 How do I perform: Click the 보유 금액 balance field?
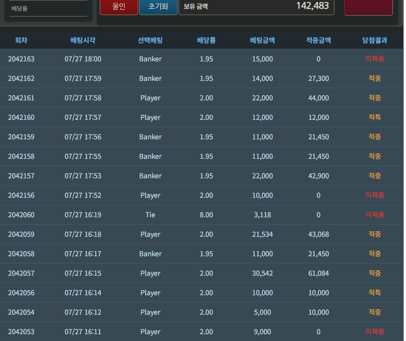tap(257, 6)
